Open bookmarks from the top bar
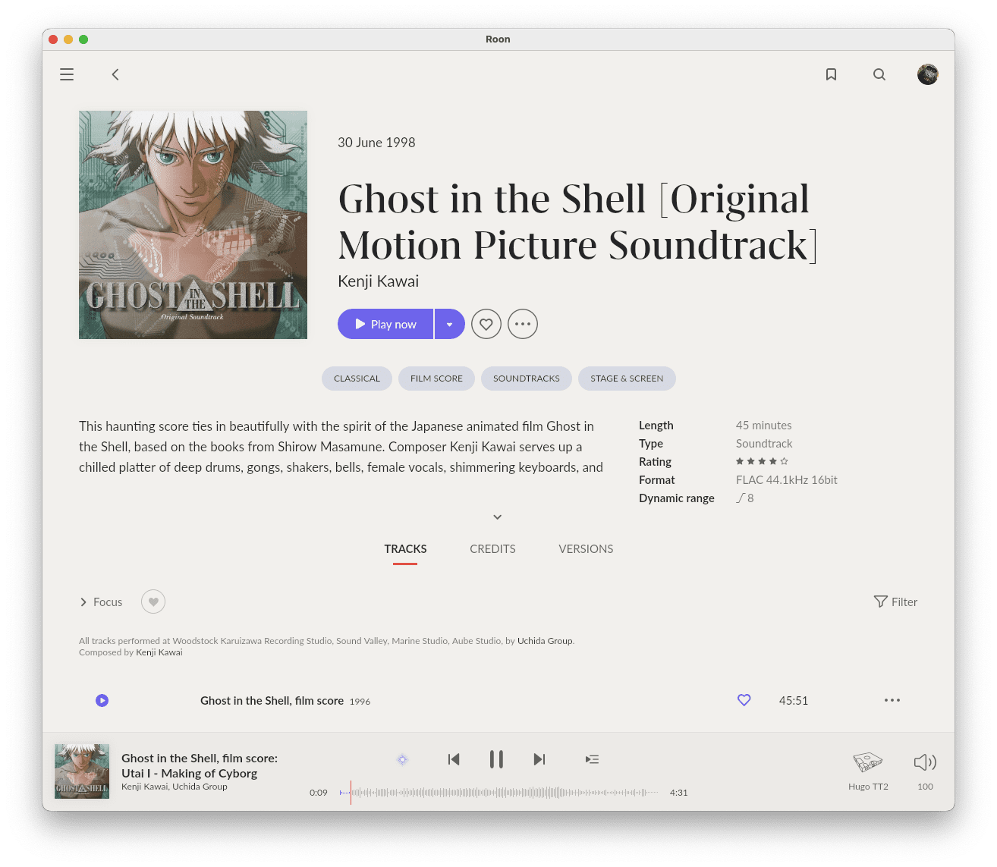The image size is (997, 867). tap(831, 74)
